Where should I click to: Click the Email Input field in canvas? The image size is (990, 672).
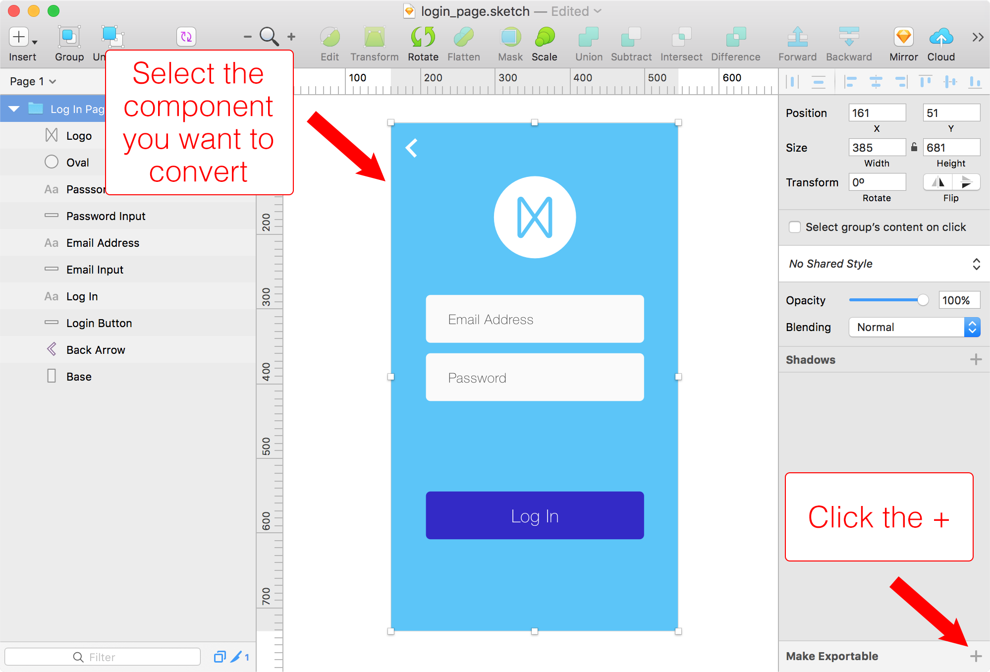tap(536, 318)
